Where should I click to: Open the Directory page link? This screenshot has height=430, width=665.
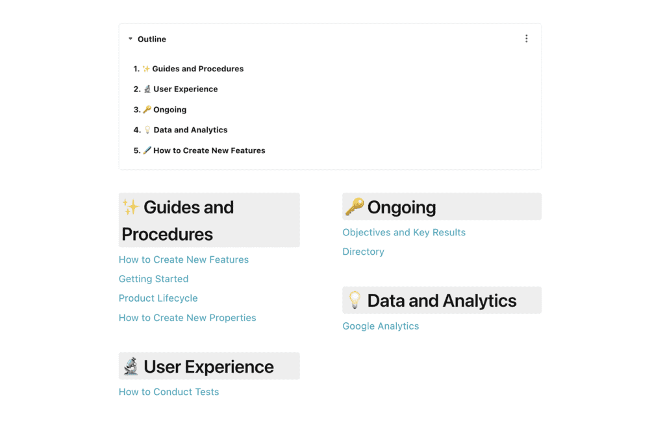tap(363, 252)
